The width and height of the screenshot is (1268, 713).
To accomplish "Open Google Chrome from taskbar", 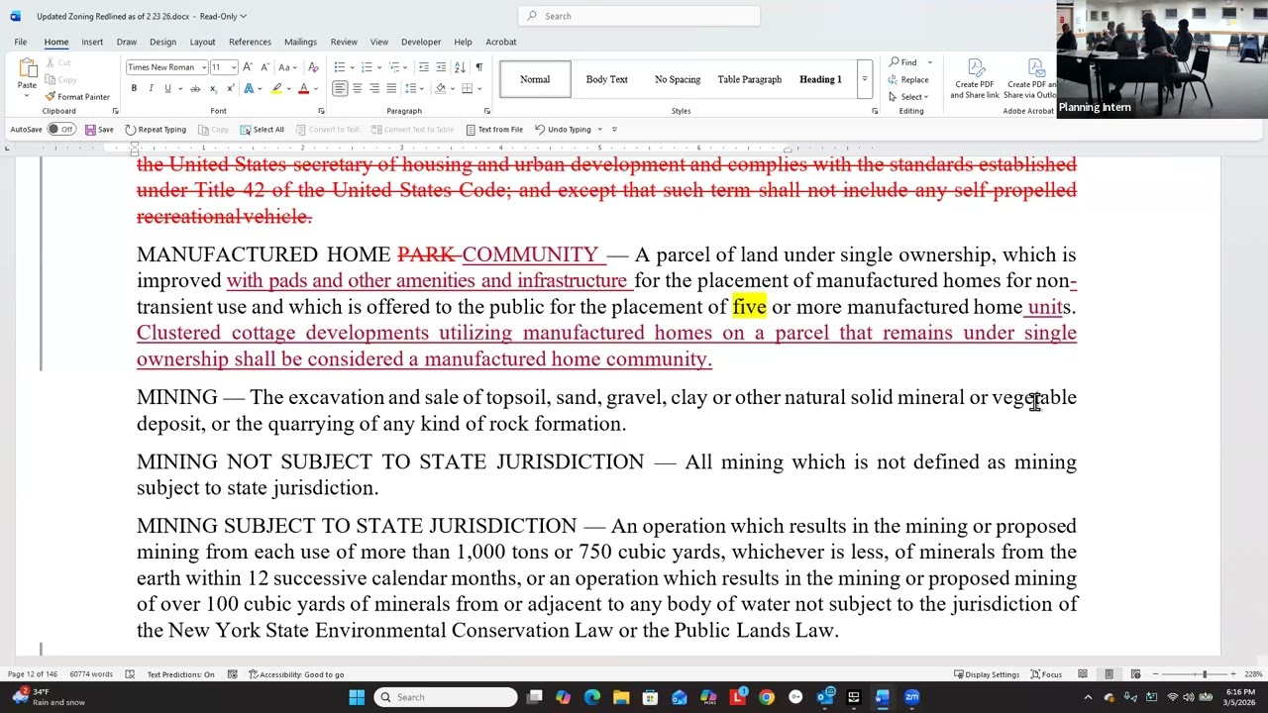I will [767, 697].
